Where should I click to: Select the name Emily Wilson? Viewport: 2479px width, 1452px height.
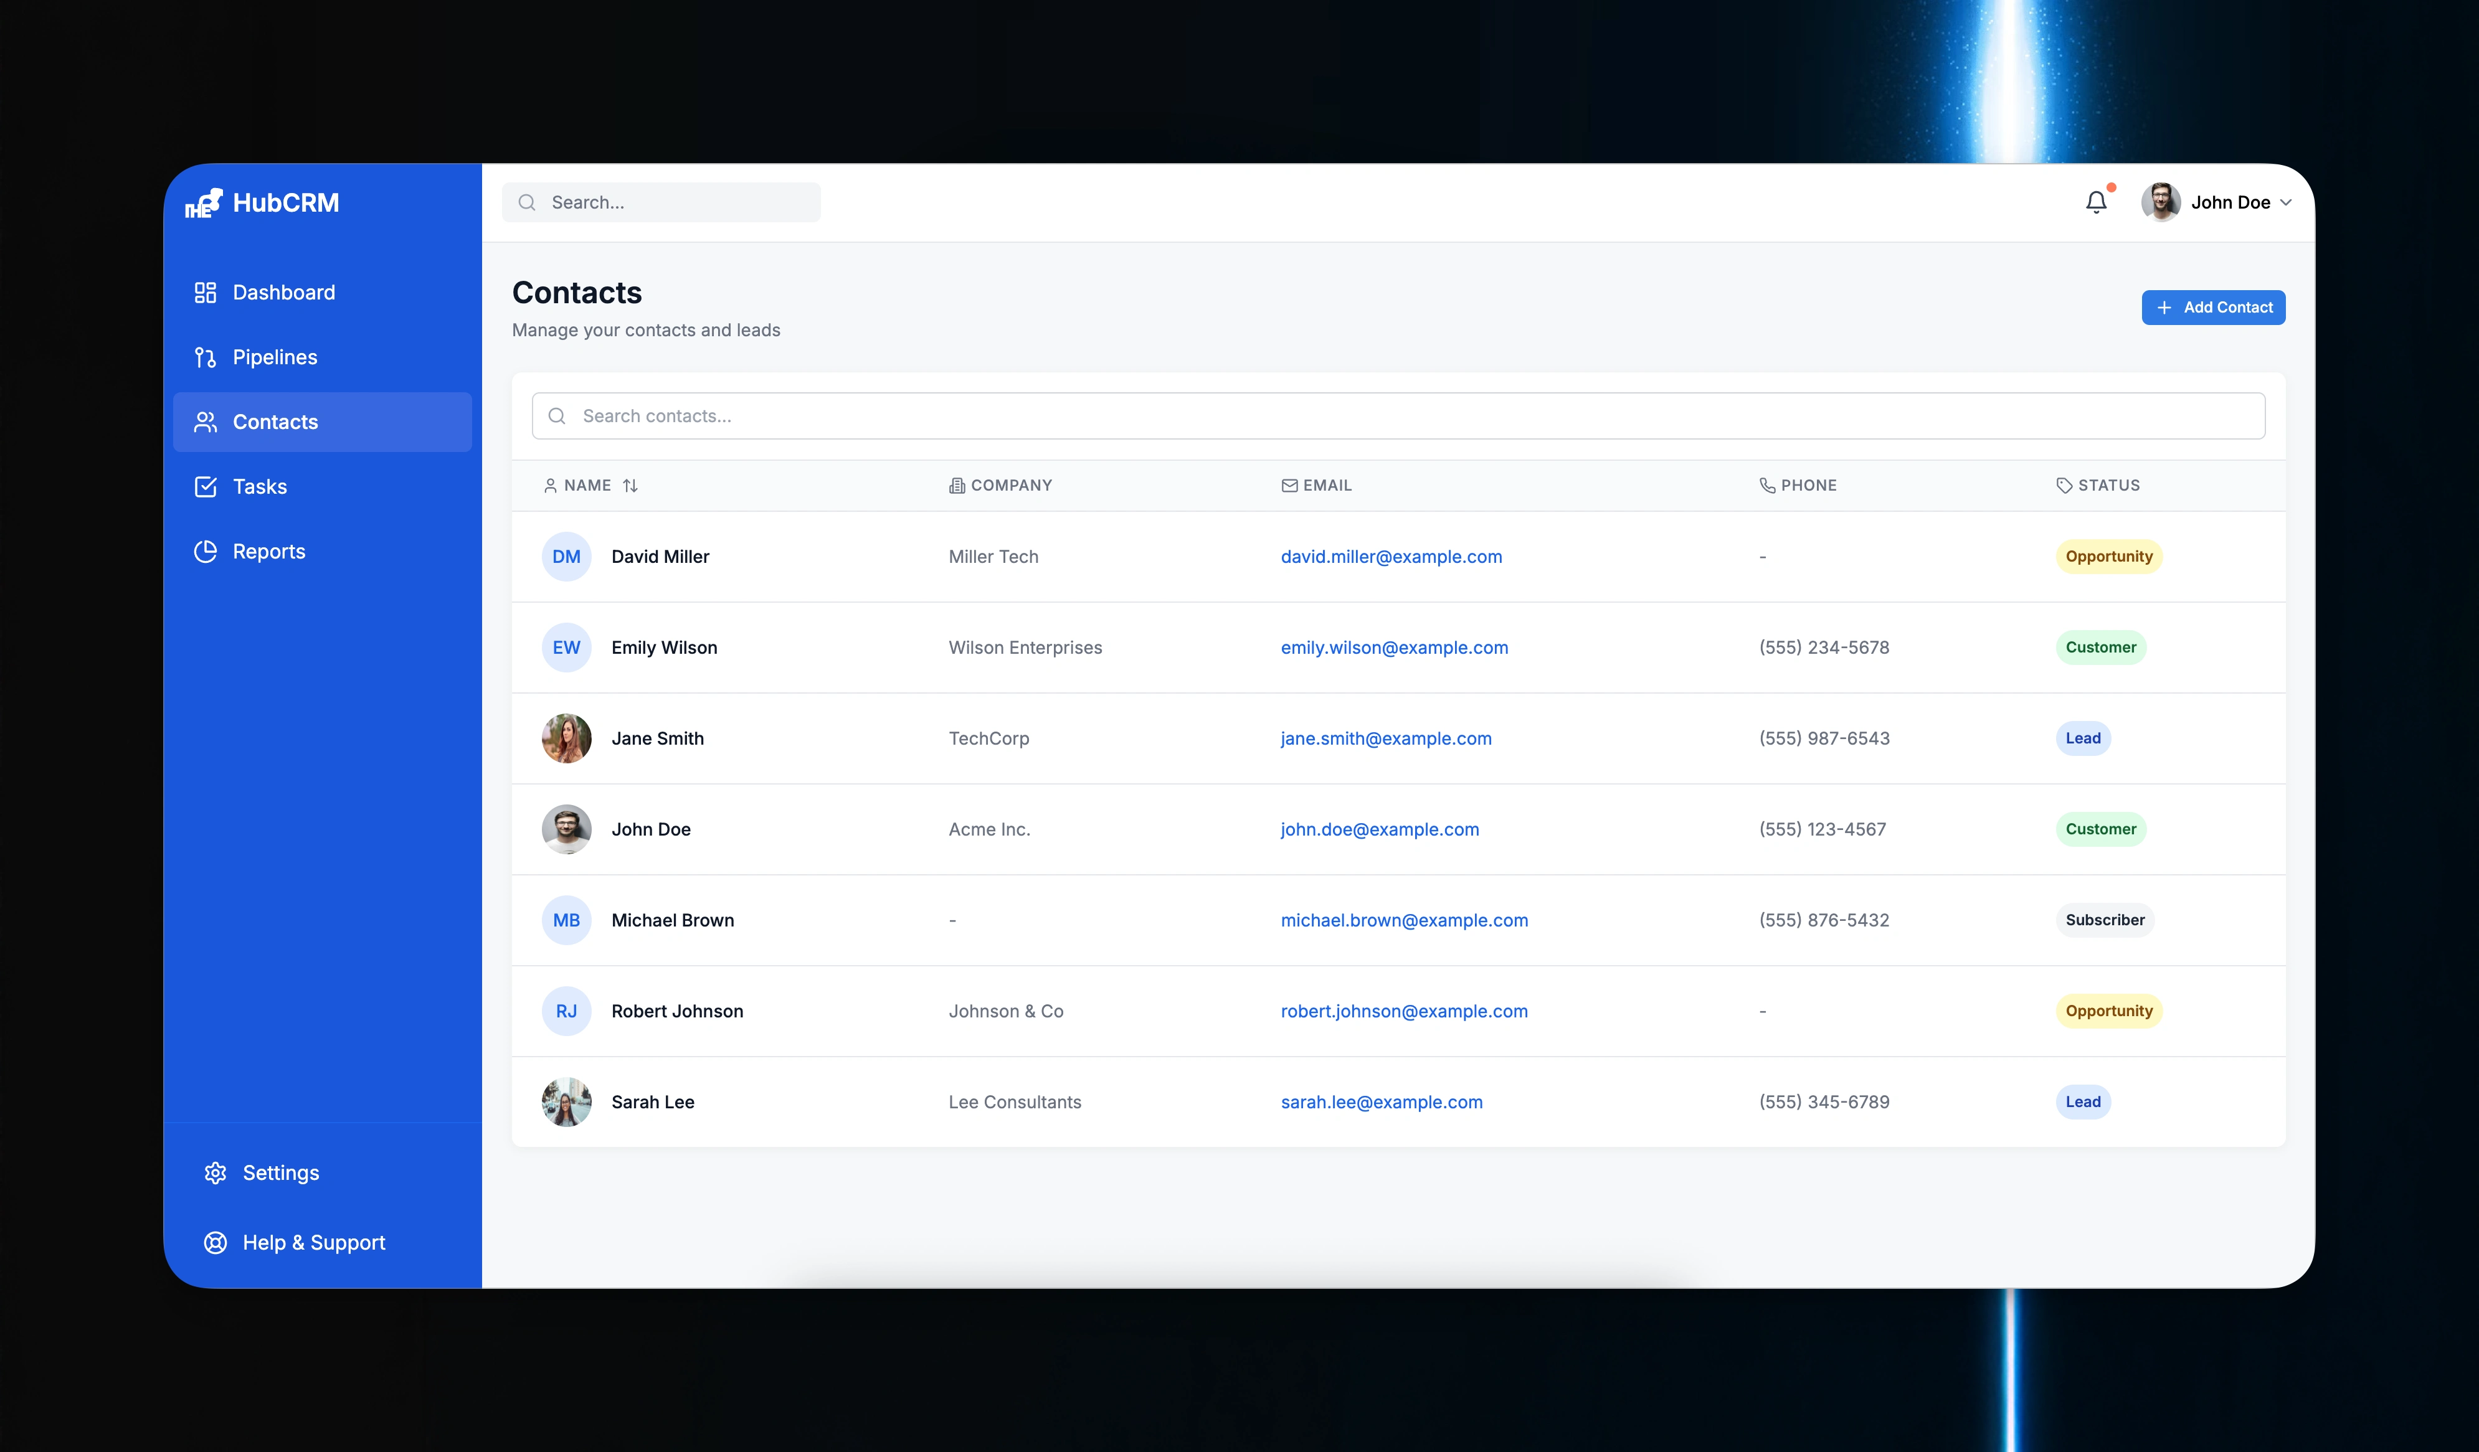pyautogui.click(x=664, y=648)
